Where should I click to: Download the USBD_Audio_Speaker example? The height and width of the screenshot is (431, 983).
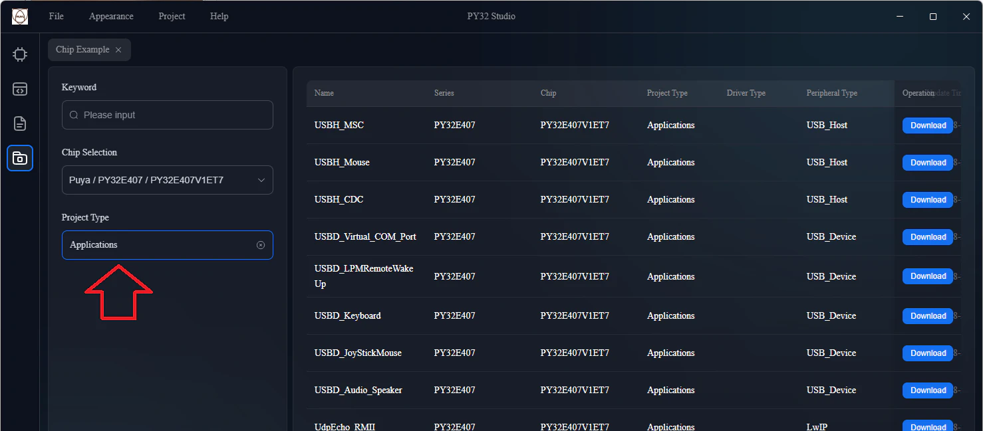(928, 390)
